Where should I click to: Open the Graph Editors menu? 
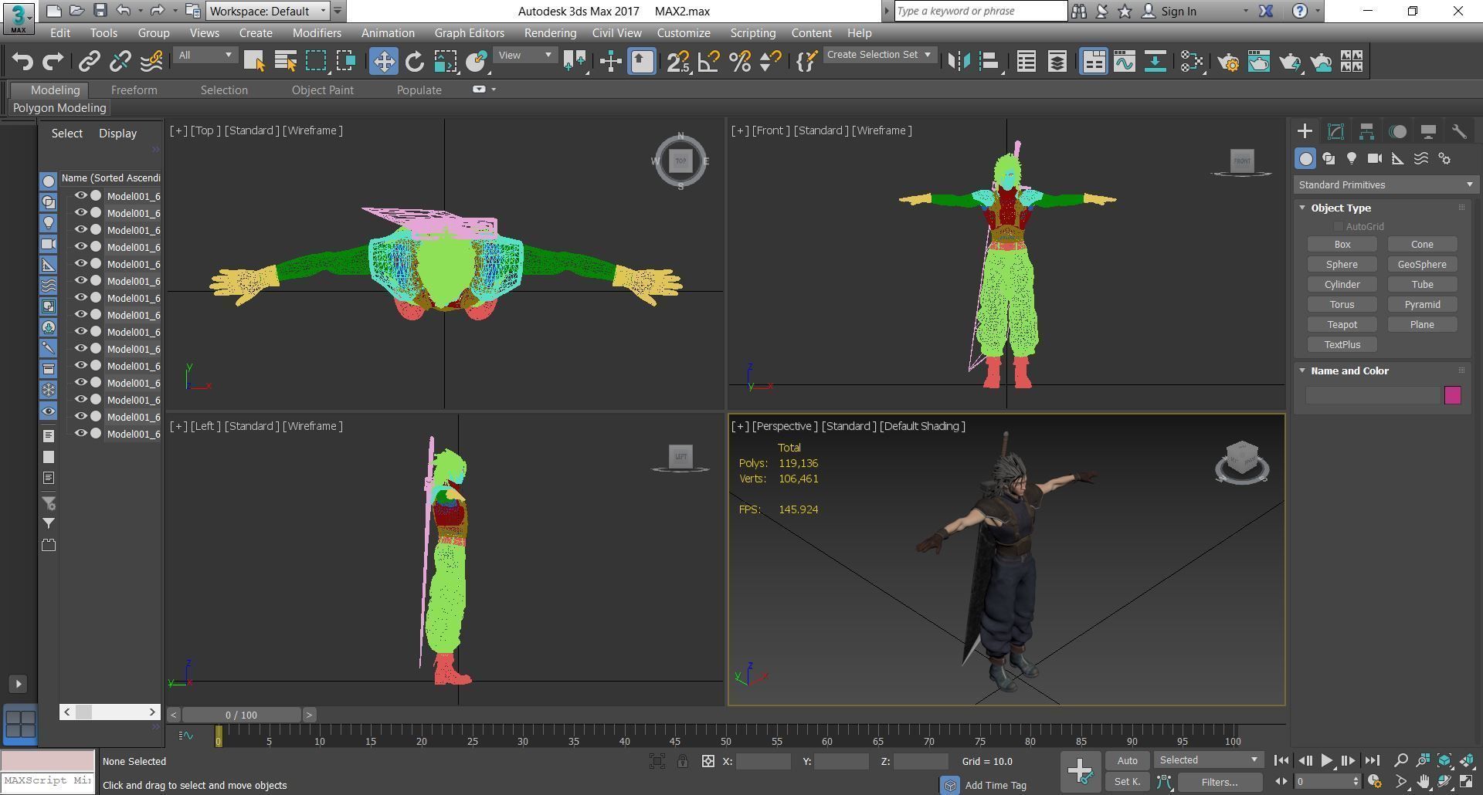pos(469,33)
